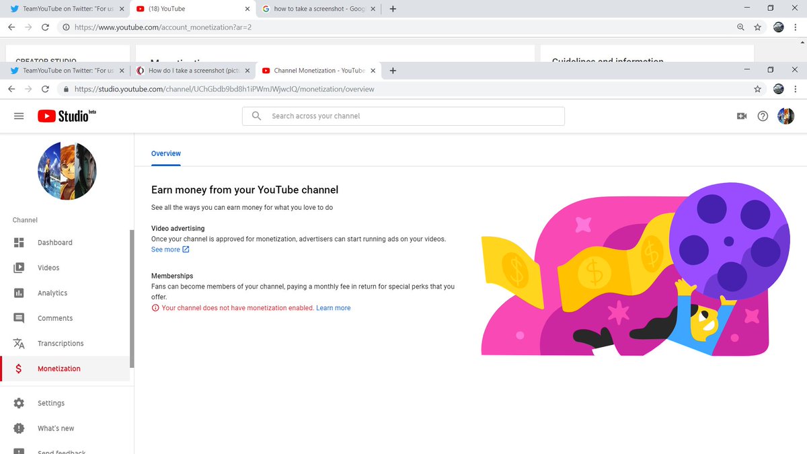807x454 pixels.
Task: Open Chrome profile avatar in front window
Action: [779, 89]
